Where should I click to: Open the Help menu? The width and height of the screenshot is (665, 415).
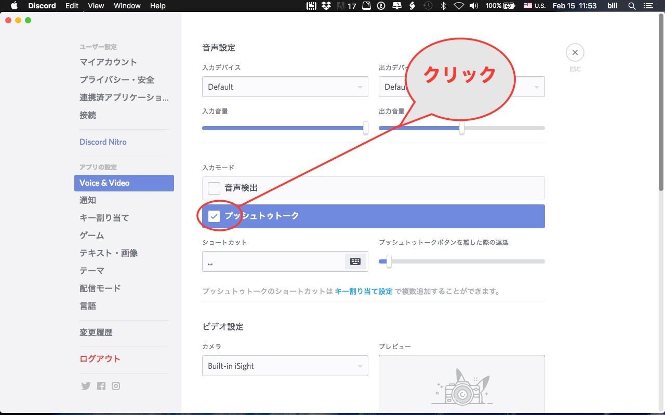click(157, 6)
